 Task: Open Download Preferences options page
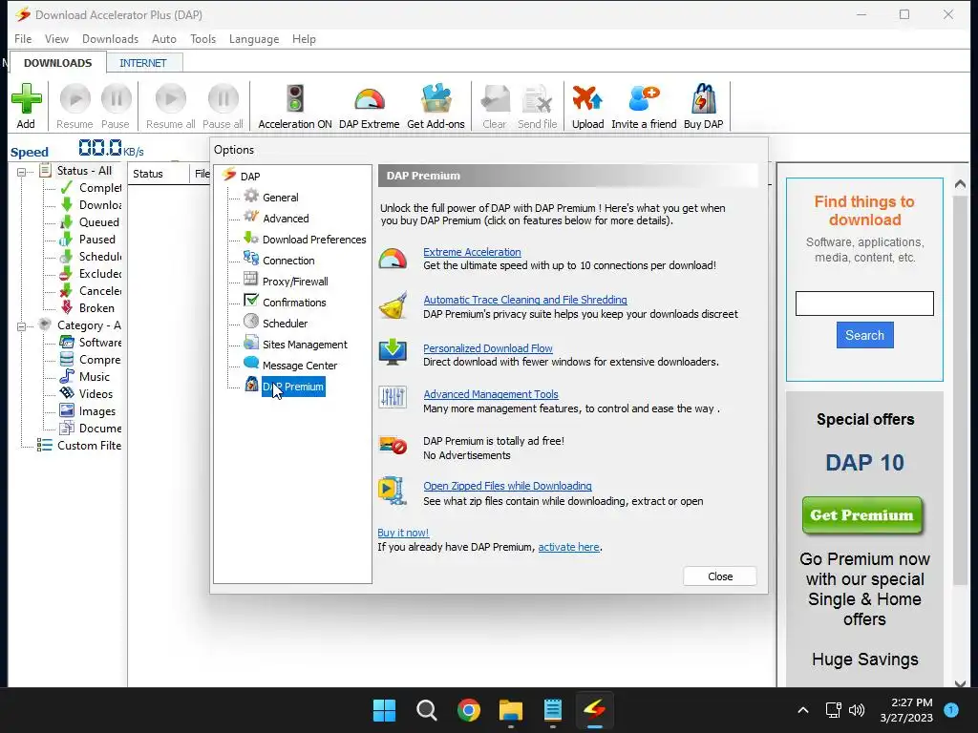pyautogui.click(x=314, y=240)
